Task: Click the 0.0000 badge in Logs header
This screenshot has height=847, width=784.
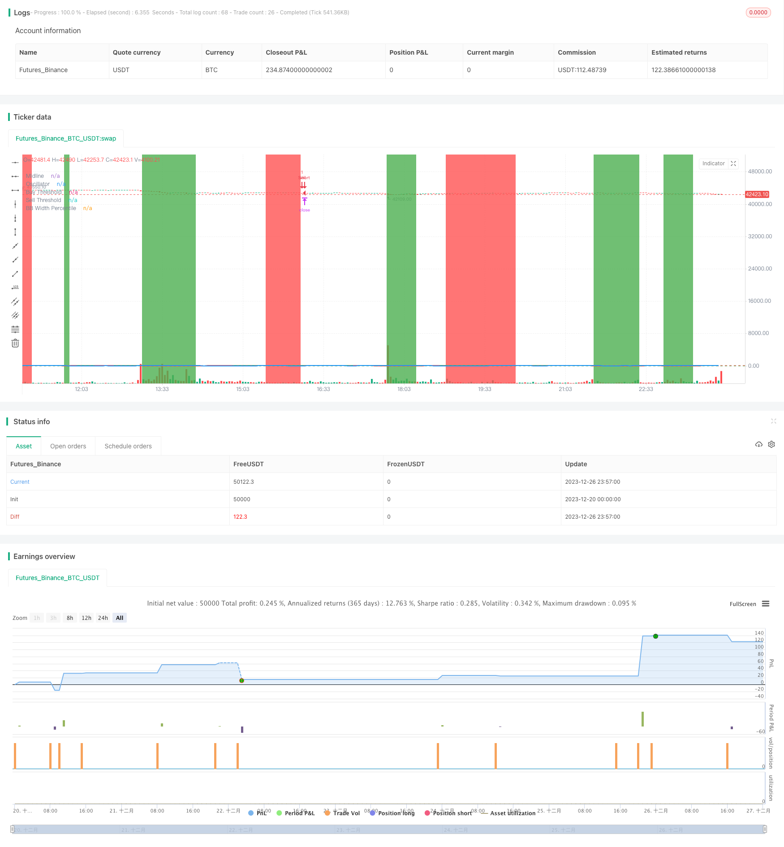Action: [758, 13]
